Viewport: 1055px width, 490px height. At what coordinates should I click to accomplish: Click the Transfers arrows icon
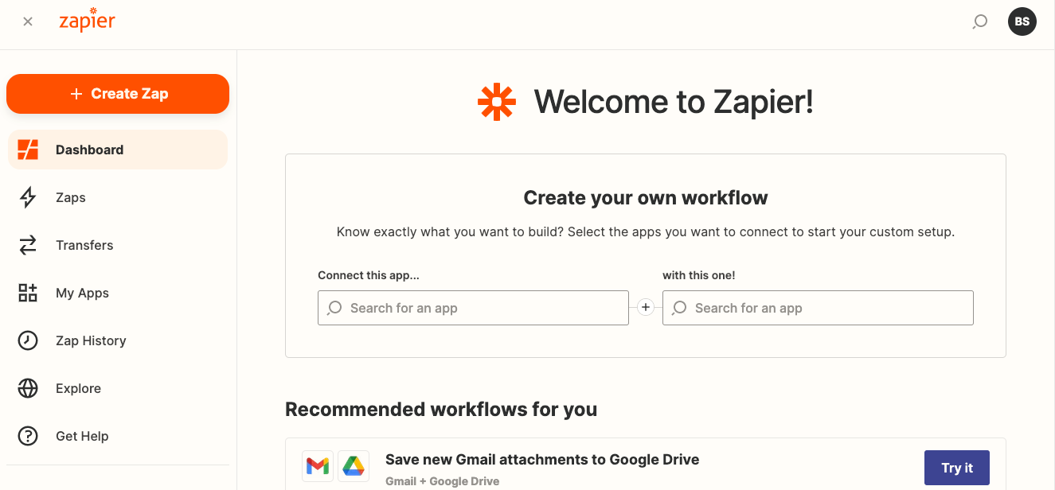tap(28, 245)
